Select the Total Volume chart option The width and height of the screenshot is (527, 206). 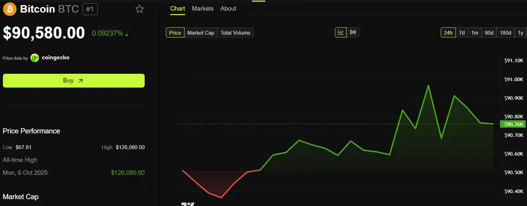point(235,32)
